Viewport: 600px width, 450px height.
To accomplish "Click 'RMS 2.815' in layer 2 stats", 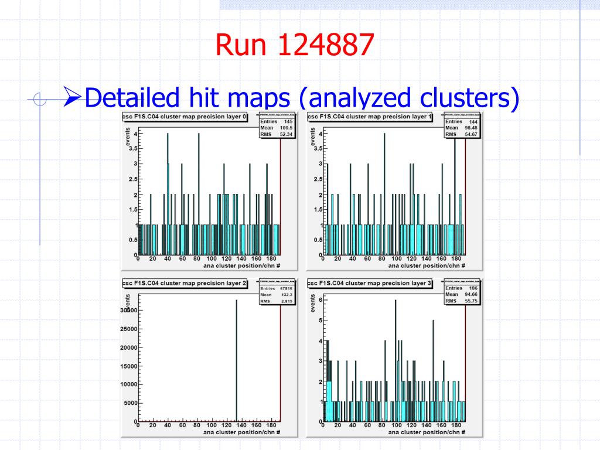I will tap(277, 301).
